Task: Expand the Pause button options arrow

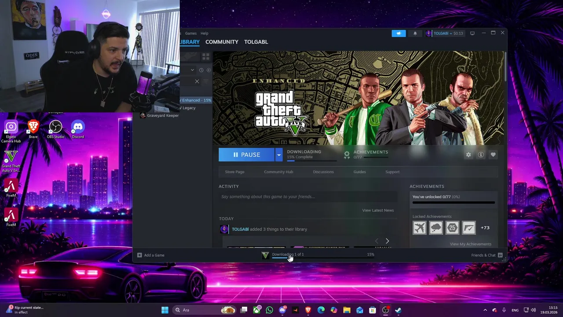Action: coord(278,155)
